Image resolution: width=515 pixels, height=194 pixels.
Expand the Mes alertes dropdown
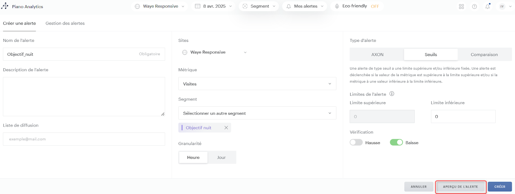point(305,6)
